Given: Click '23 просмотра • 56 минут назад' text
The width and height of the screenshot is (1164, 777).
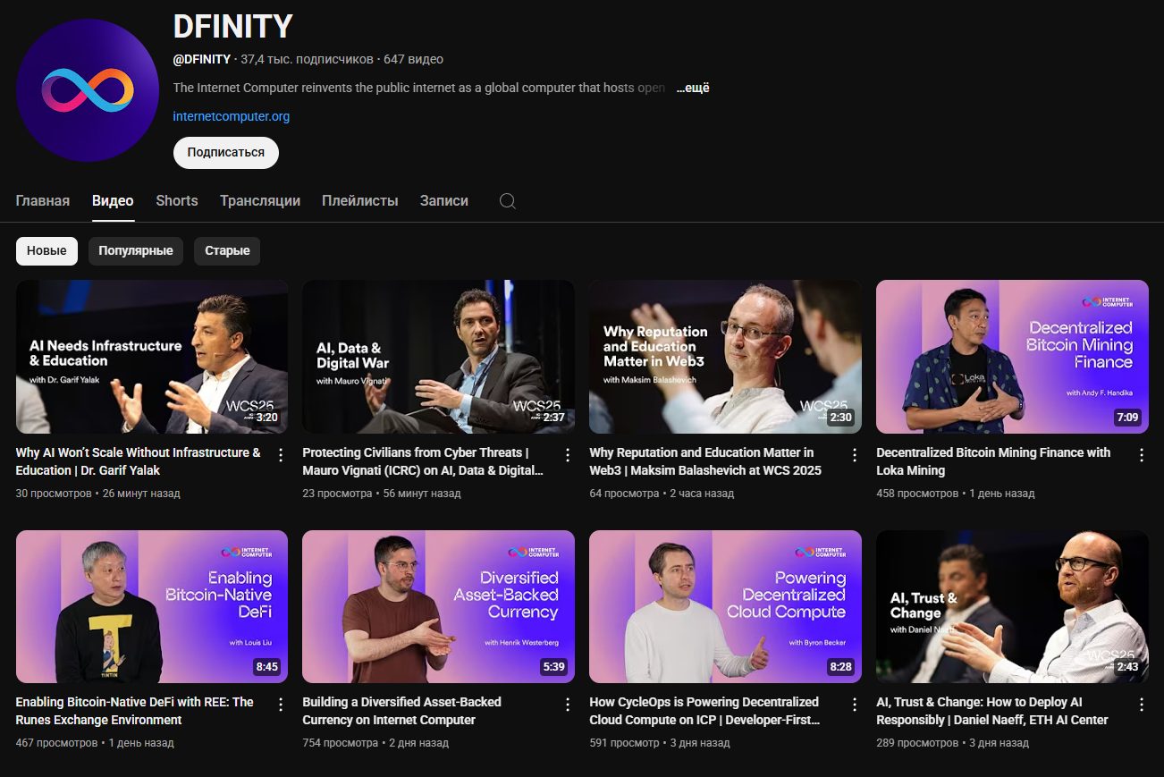Looking at the screenshot, I should (382, 494).
